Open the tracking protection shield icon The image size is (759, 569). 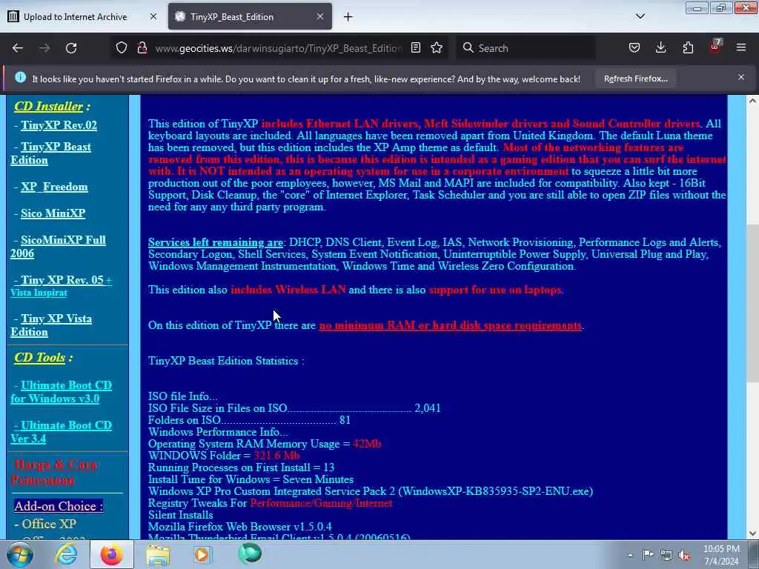pyautogui.click(x=122, y=48)
